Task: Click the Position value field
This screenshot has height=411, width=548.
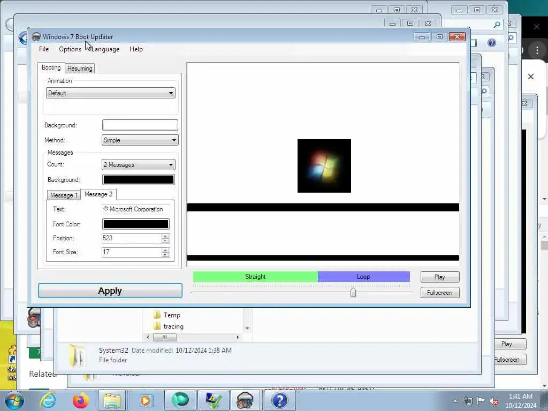Action: point(132,238)
